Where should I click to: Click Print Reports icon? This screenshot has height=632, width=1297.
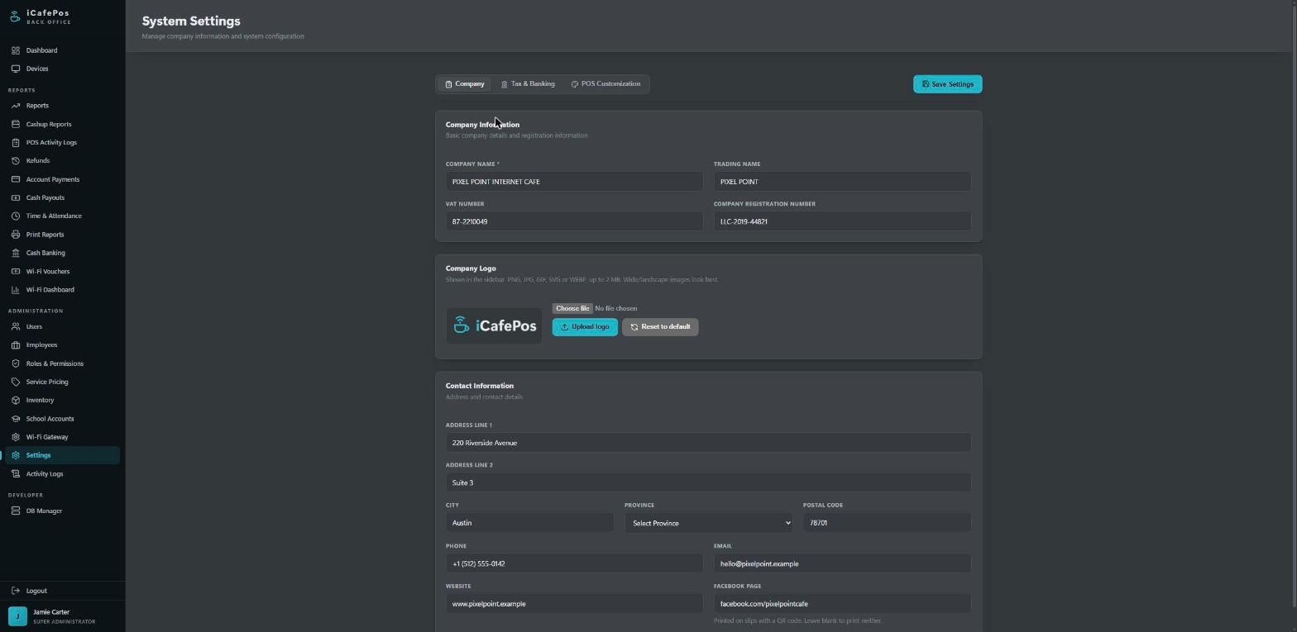click(16, 235)
